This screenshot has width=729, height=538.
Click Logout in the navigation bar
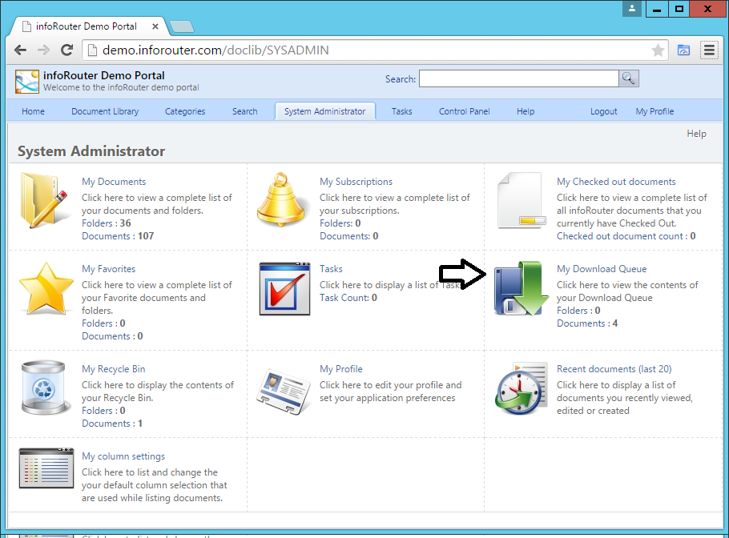[x=603, y=111]
